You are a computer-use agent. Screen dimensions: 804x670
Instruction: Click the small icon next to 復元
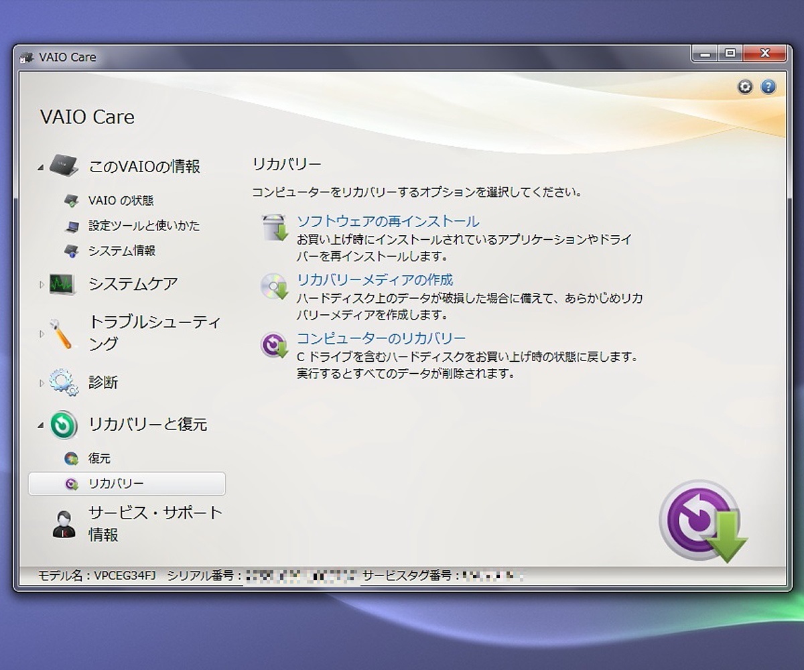coord(72,459)
